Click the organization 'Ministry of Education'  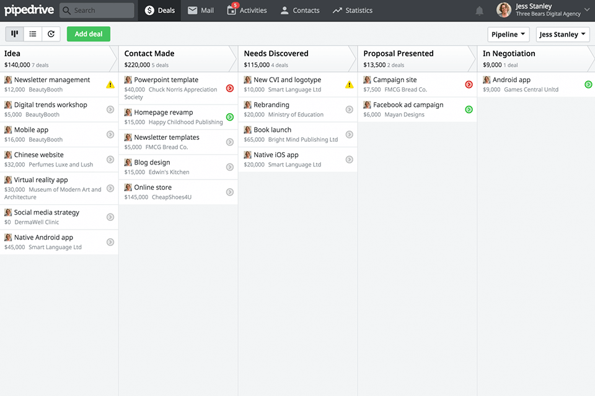pos(296,115)
